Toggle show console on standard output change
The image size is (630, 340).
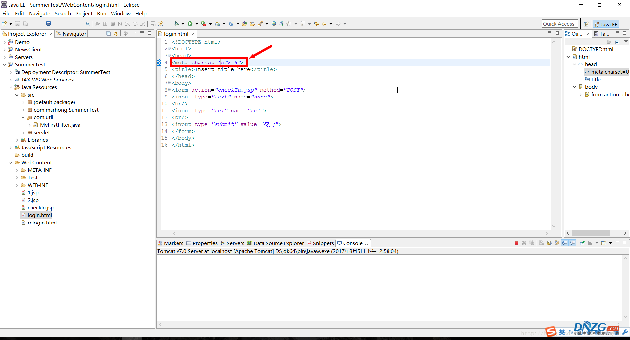(565, 243)
